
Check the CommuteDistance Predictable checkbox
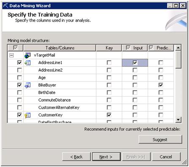[161, 100]
